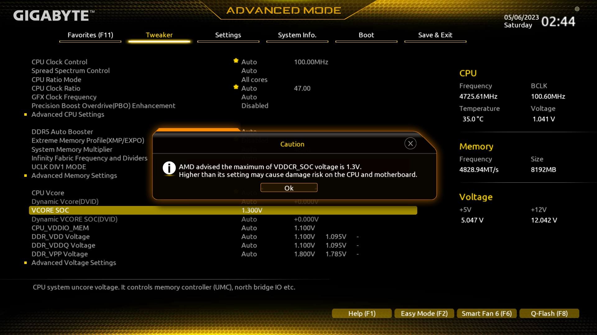
Task: Close the Caution dialog with X icon
Action: [x=410, y=143]
